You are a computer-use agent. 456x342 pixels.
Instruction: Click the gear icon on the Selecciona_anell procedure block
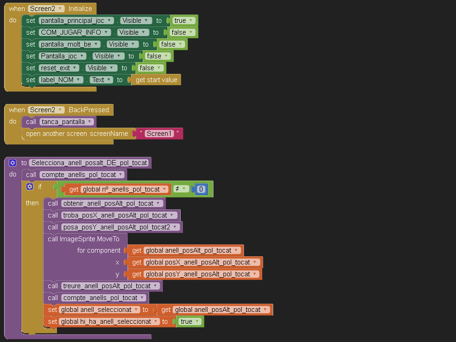coord(12,163)
